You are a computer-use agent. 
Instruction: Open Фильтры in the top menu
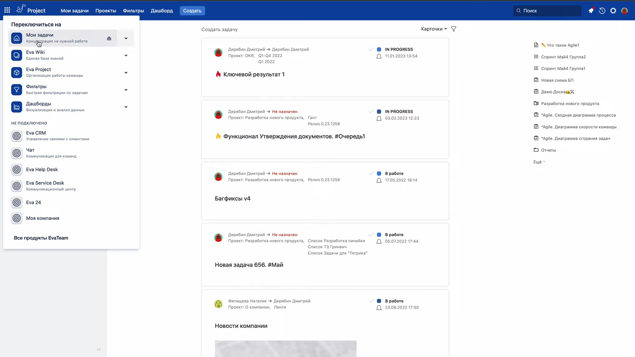click(133, 11)
